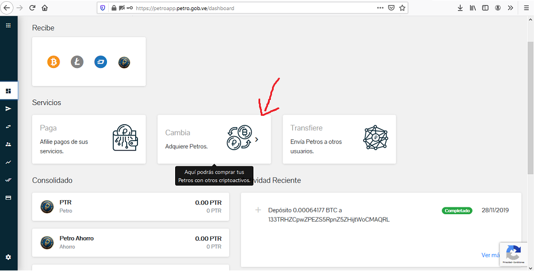The width and height of the screenshot is (535, 271).
Task: Click the Ver más link
Action: (x=491, y=255)
